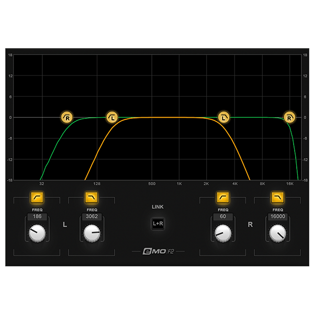This screenshot has width=314, height=314.
Task: Click the 32 frequency axis label
Action: point(42,184)
